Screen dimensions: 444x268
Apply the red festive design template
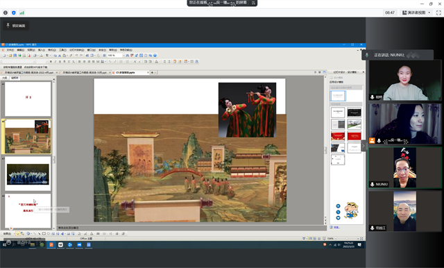(338, 136)
